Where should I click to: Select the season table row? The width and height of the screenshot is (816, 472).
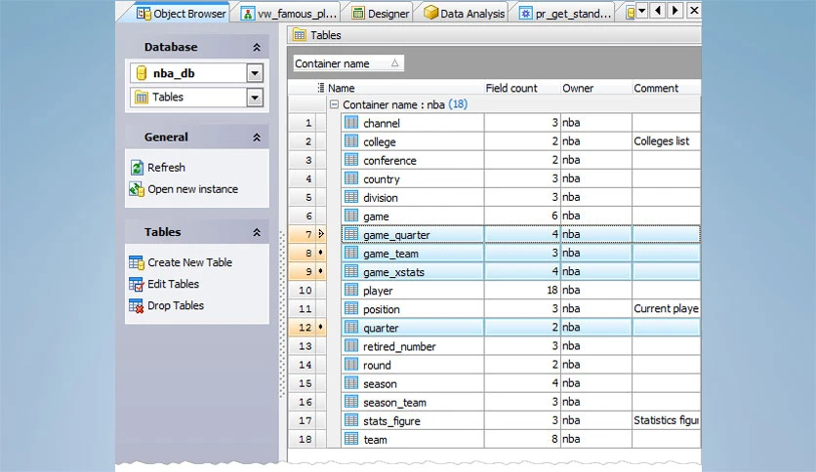(x=520, y=383)
